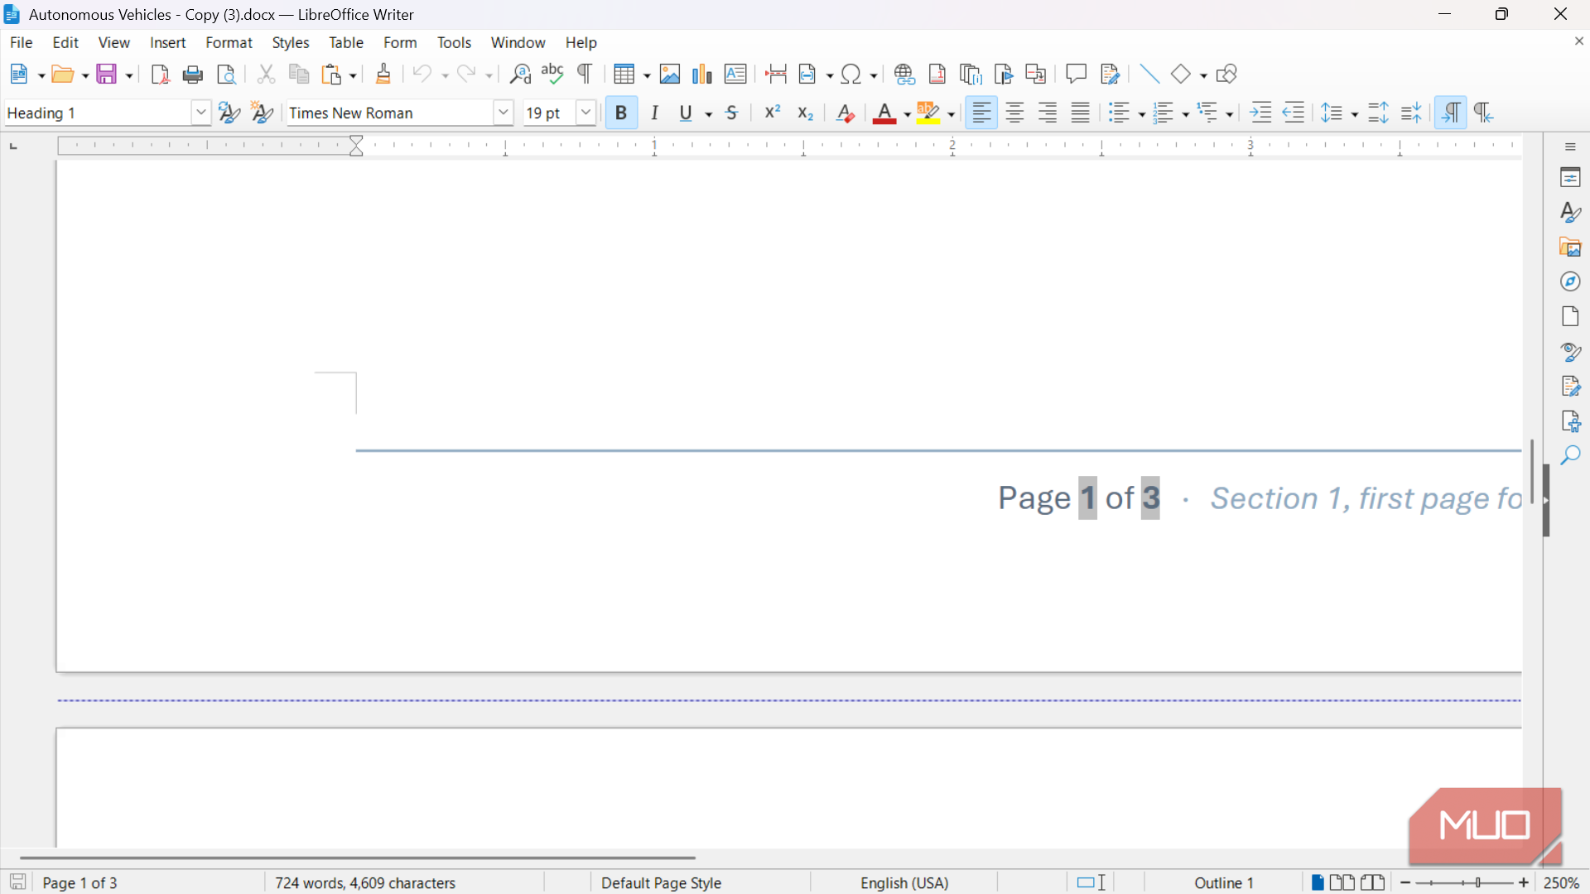This screenshot has height=894, width=1590.
Task: Click the red font color swatch
Action: click(885, 113)
